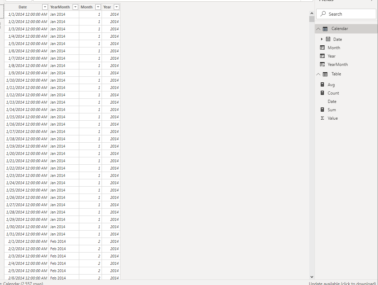Screen dimensions: 378x285
Task: Click the Sum measure calculator icon
Action: point(322,110)
